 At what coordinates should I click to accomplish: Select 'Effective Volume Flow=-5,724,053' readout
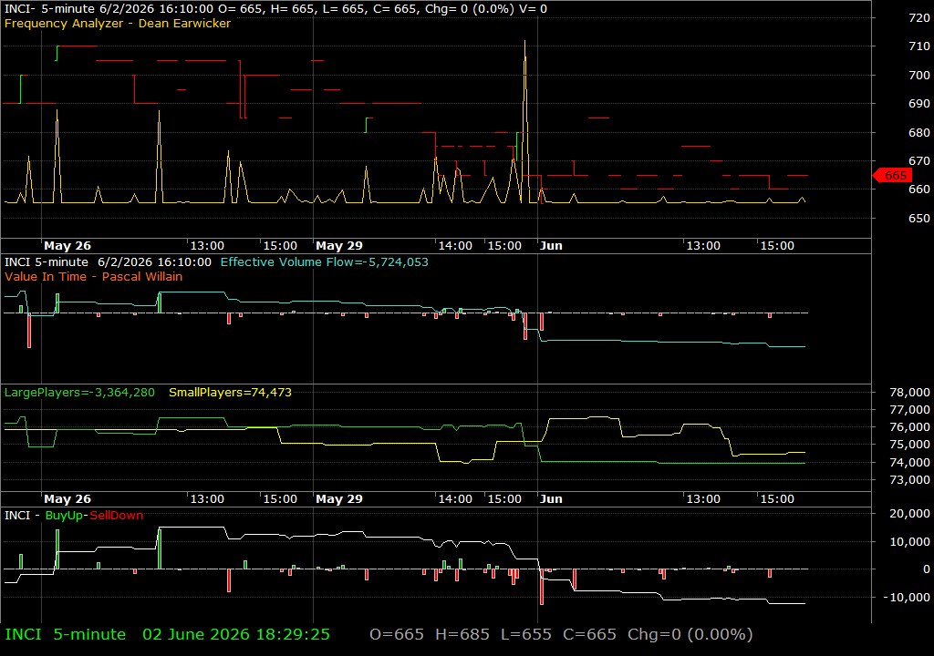[x=324, y=261]
